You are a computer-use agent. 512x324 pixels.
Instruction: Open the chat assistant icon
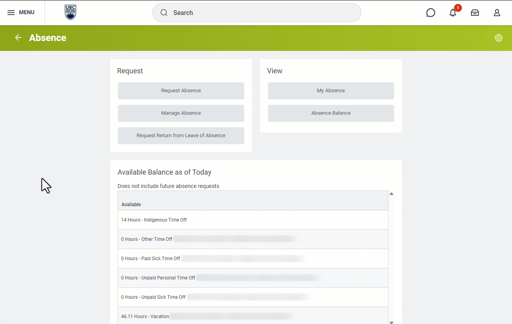(431, 13)
